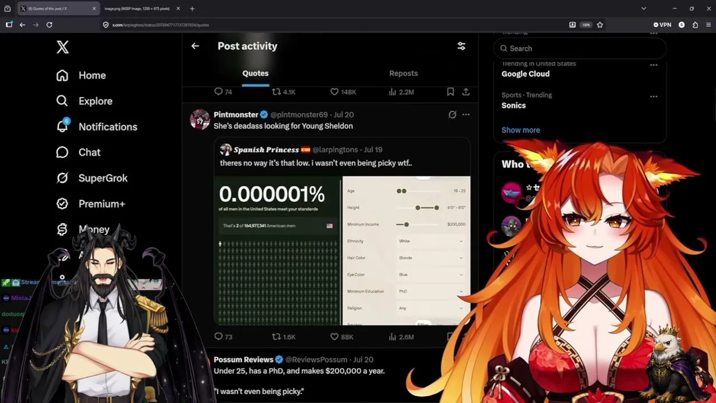
Task: Click the browser back button
Action: (x=22, y=25)
